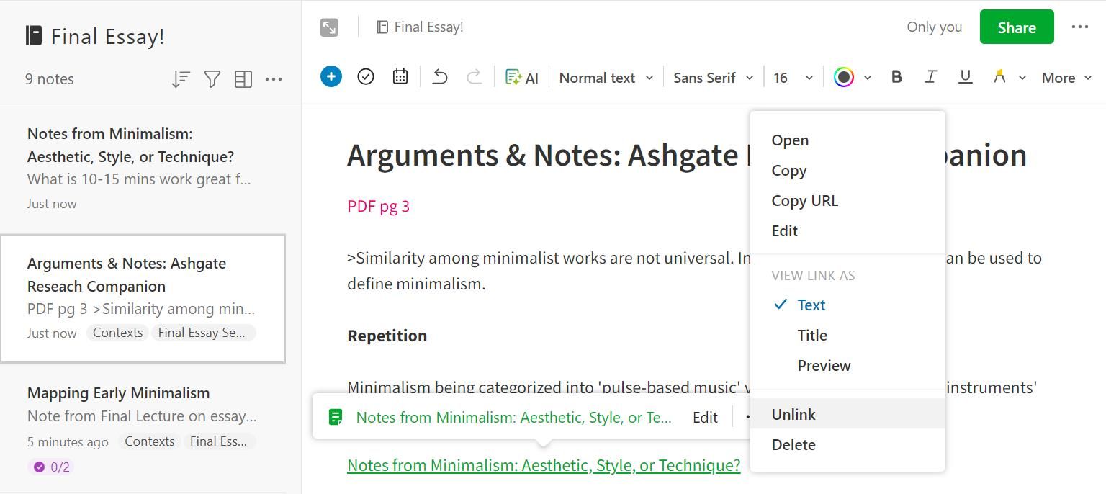Click the highlighter pen icon
Image resolution: width=1106 pixels, height=494 pixels.
point(1000,76)
